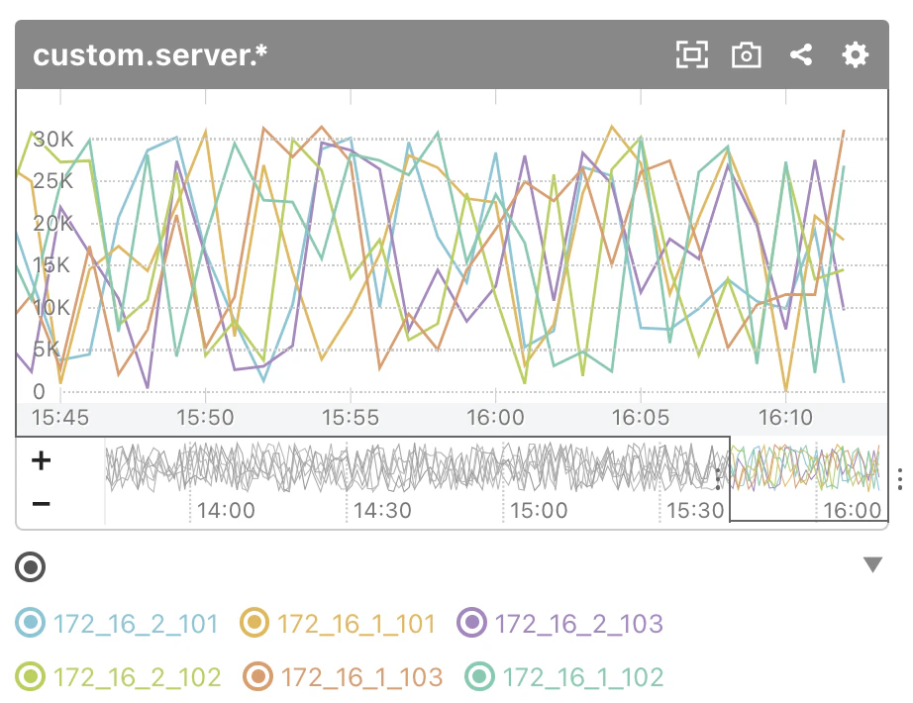Click the vertical dots handle beside timeline
This screenshot has width=913, height=703.
point(900,479)
